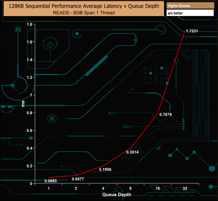
Task: Click x-axis queue depth label 2
Action: (76, 188)
